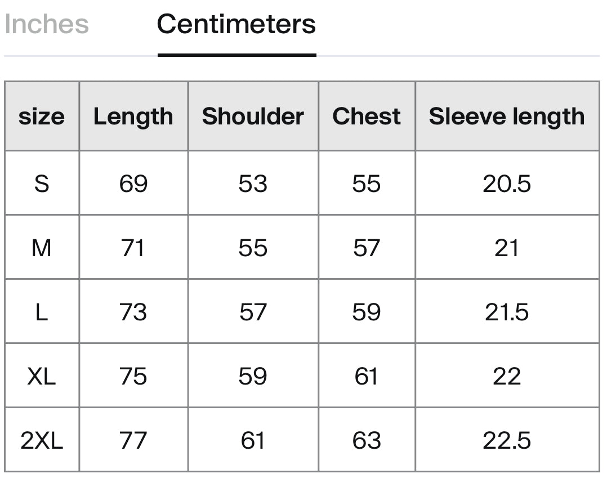Screen dimensions: 607x478
Task: Click the Sleeve length 22.5 cell
Action: (507, 440)
